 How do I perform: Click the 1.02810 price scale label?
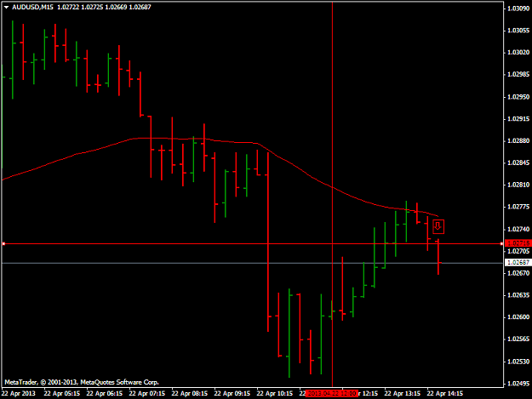click(x=518, y=185)
